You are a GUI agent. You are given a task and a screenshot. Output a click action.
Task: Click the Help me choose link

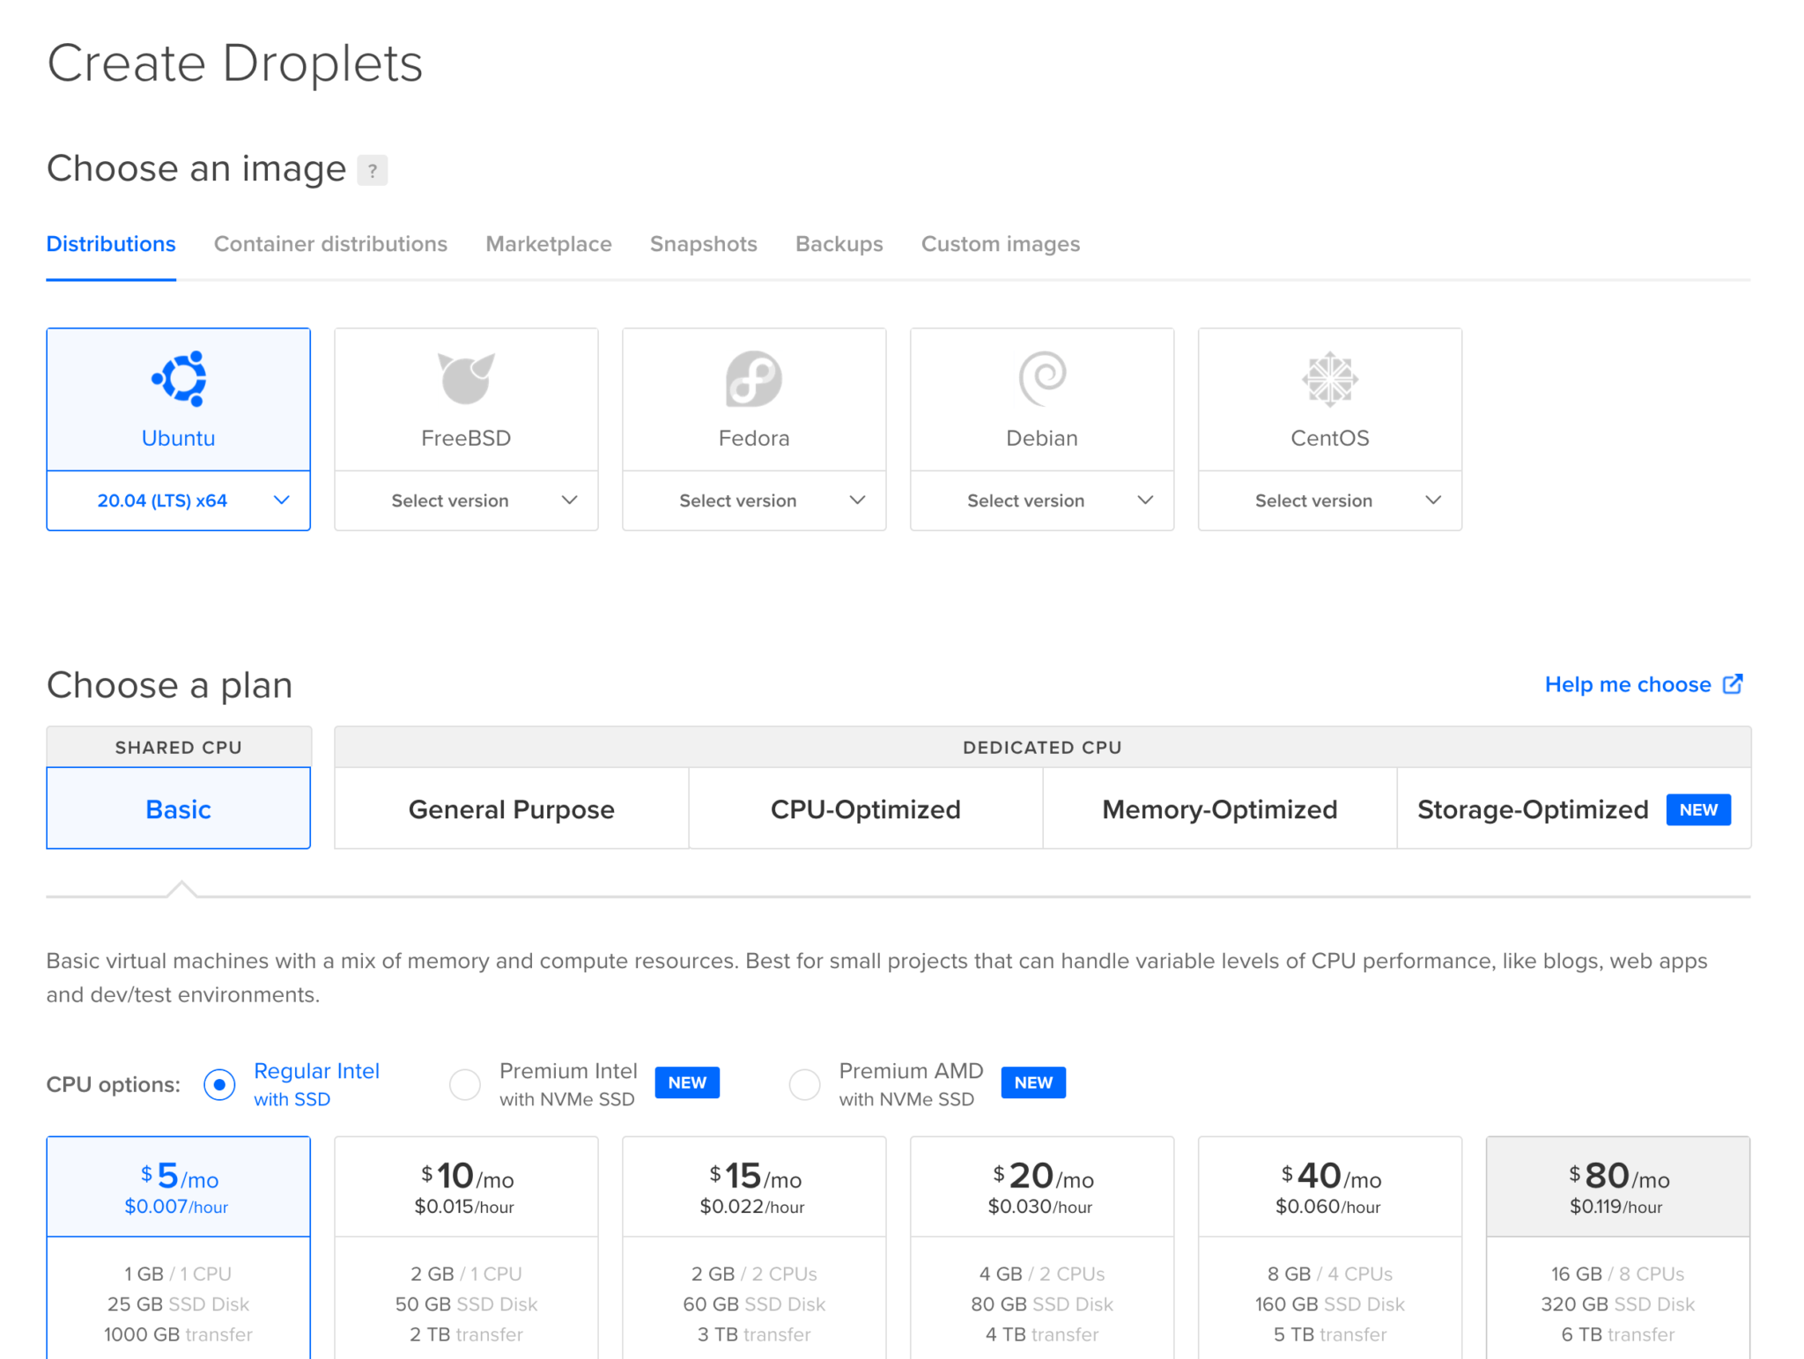[1625, 683]
